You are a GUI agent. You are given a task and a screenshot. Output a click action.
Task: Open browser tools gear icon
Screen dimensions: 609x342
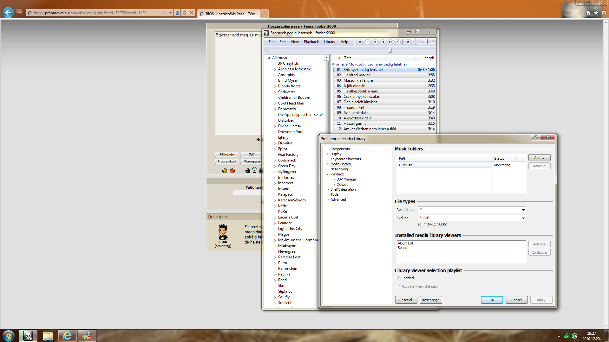pyautogui.click(x=604, y=13)
